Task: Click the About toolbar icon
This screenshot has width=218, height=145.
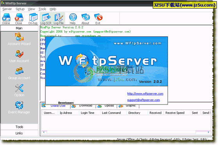Action: (x=86, y=19)
